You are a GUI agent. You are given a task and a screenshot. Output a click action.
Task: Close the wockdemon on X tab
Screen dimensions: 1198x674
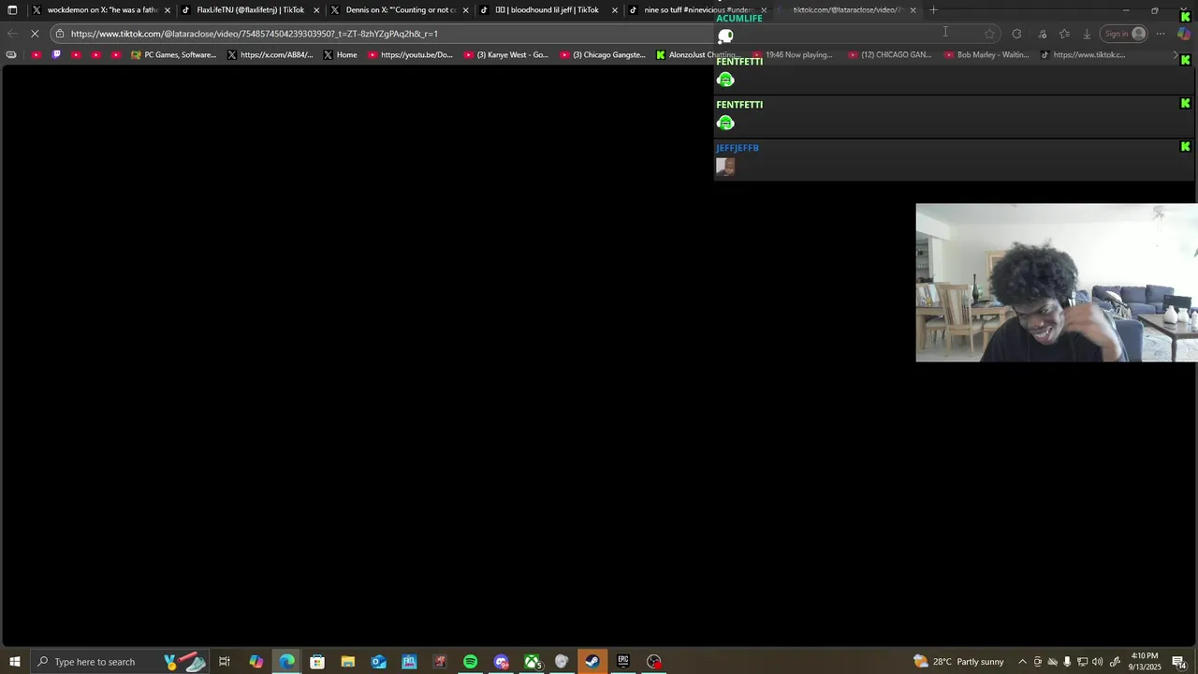[x=168, y=10]
